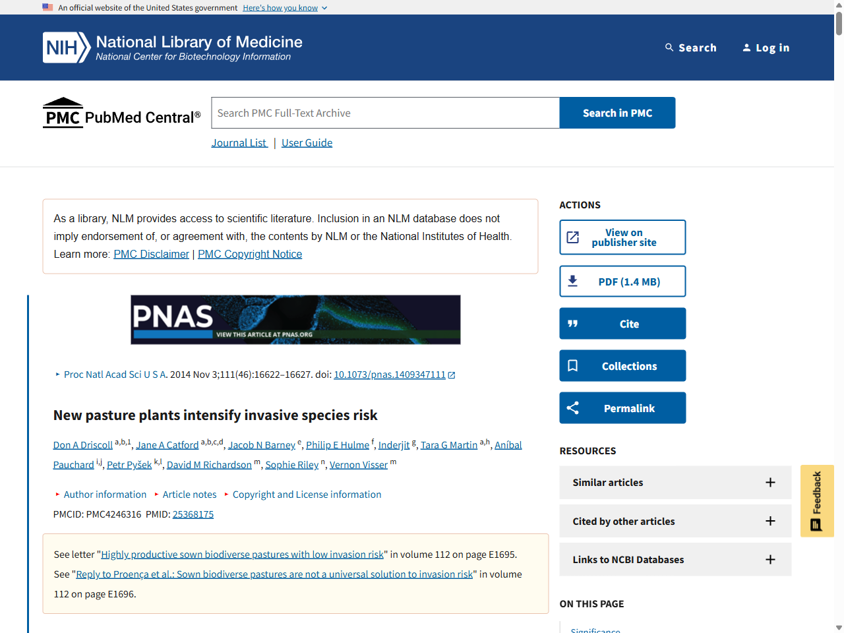Open the Cite quotation icon

coord(573,323)
